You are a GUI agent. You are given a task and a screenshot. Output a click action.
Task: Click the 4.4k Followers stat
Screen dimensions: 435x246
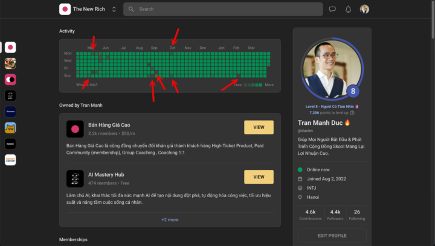click(x=335, y=215)
